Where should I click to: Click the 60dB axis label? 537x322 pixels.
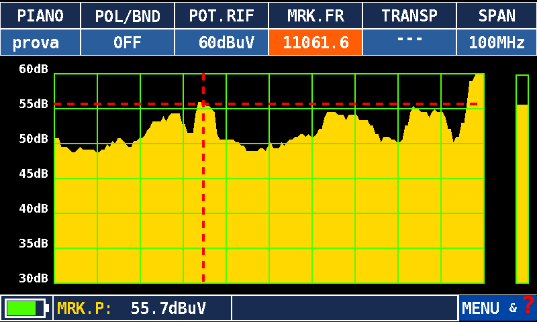[x=34, y=69]
